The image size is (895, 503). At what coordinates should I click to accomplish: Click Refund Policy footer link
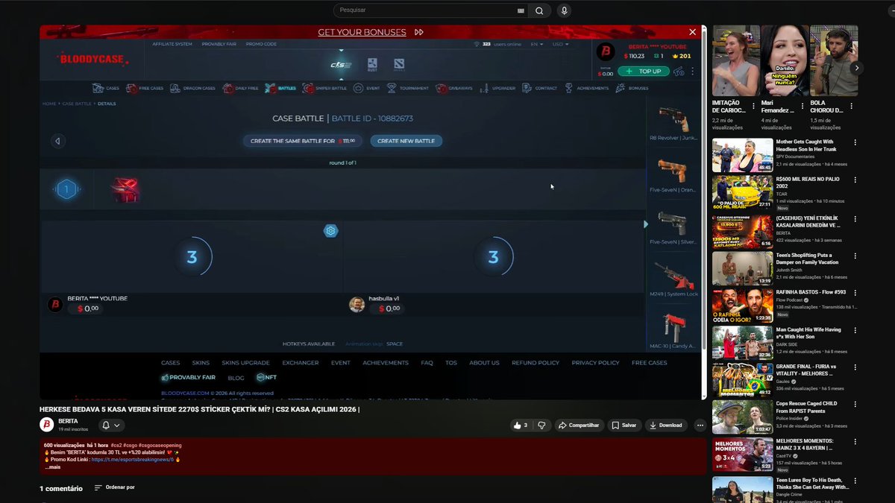click(536, 363)
